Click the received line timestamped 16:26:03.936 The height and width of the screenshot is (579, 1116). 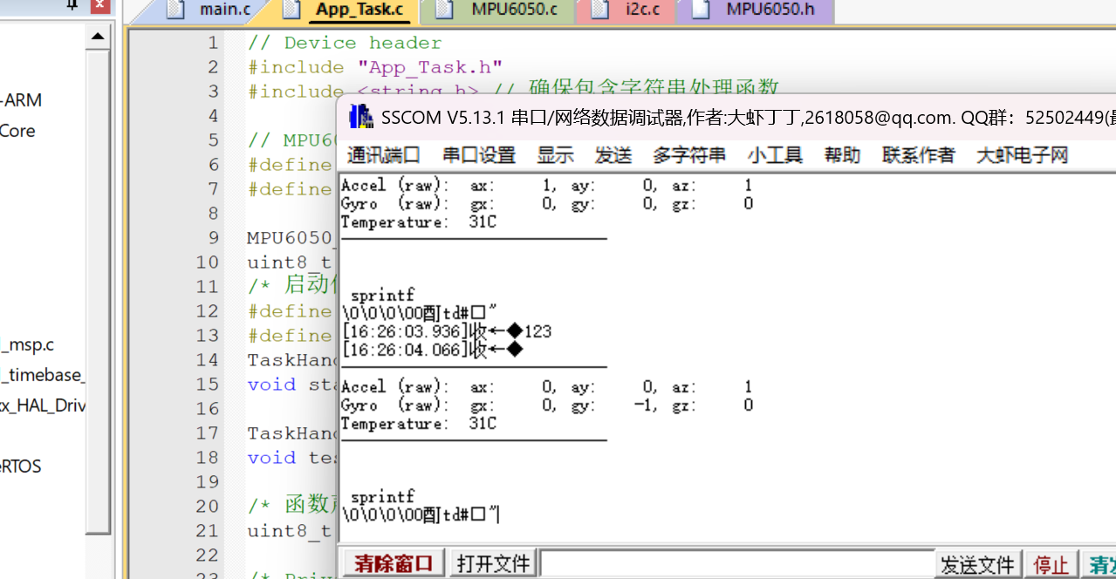(447, 331)
